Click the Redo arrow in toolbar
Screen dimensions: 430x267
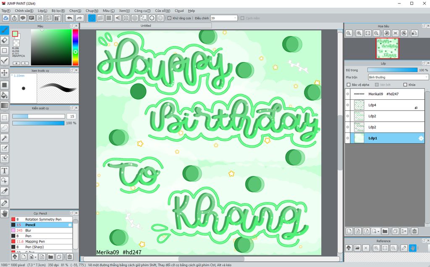click(x=79, y=18)
